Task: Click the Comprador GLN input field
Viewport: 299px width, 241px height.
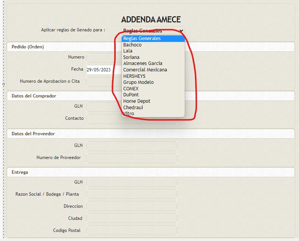Action: coord(104,107)
